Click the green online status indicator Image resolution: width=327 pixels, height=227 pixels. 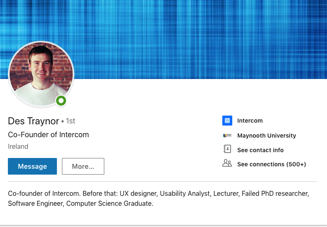point(61,101)
